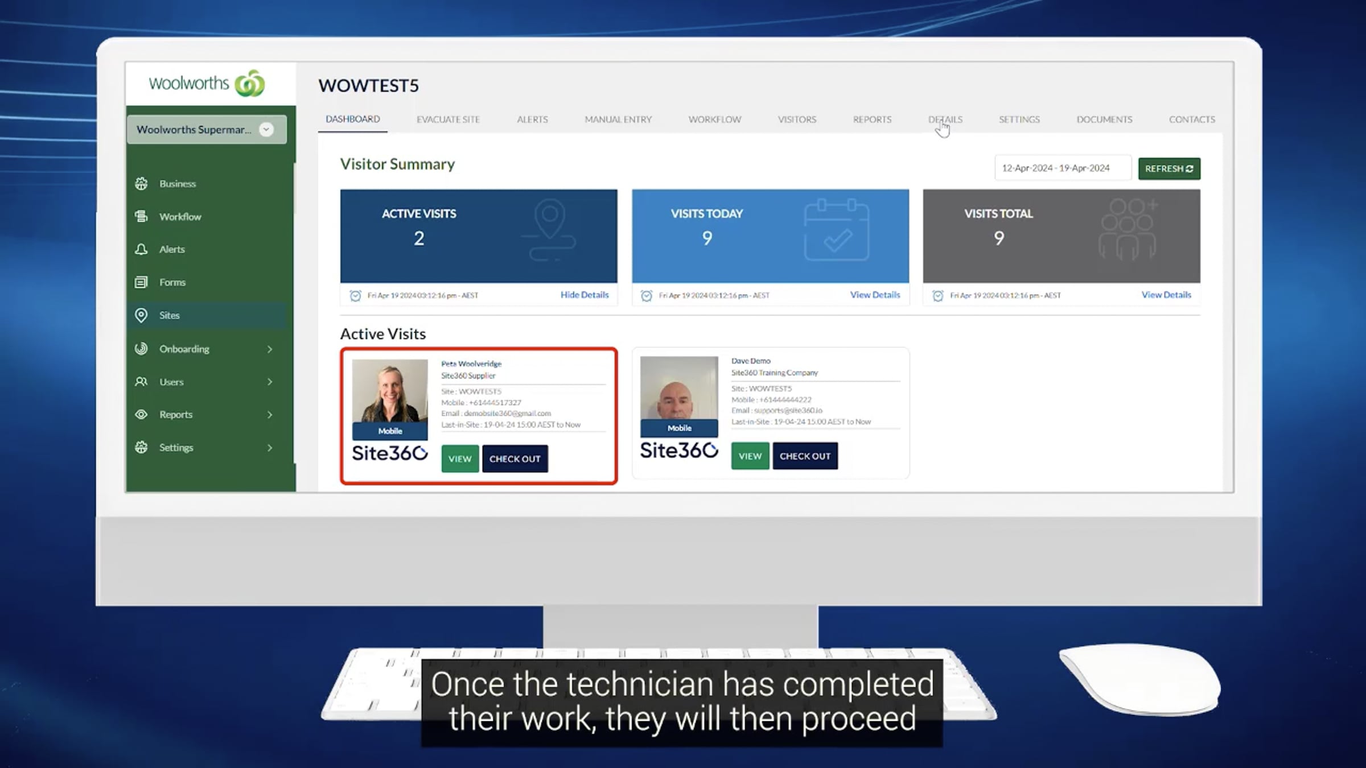
Task: Click the clock icon under Active Visits
Action: [x=355, y=296]
